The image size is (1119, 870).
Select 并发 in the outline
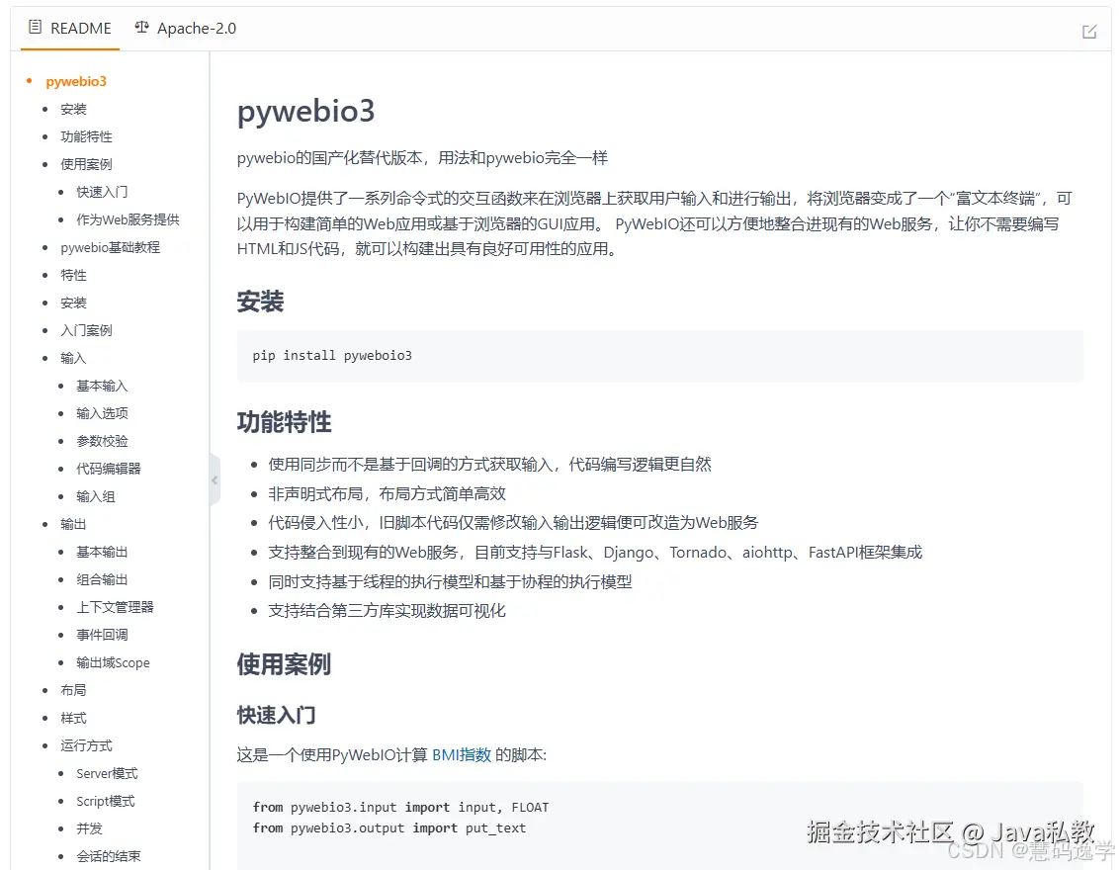pos(89,828)
